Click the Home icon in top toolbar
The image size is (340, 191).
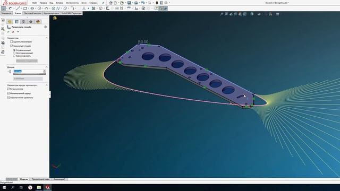111,3
